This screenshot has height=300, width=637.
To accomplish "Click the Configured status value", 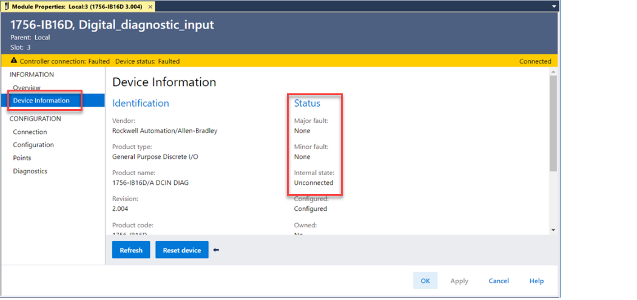I will click(311, 208).
